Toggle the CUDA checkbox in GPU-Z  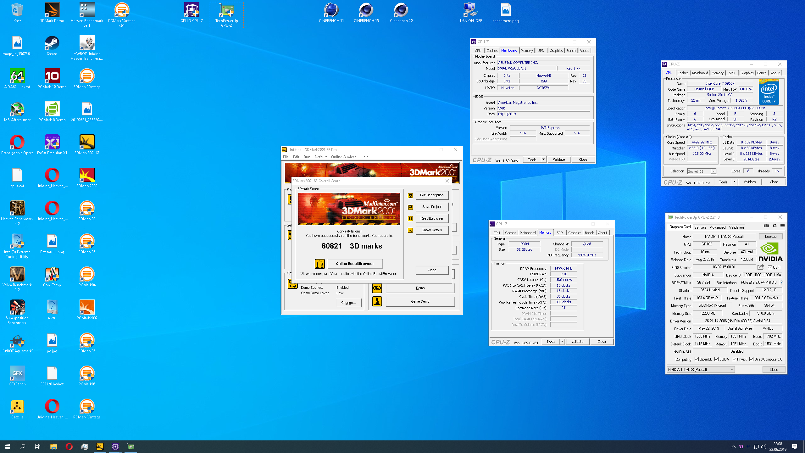coord(717,359)
